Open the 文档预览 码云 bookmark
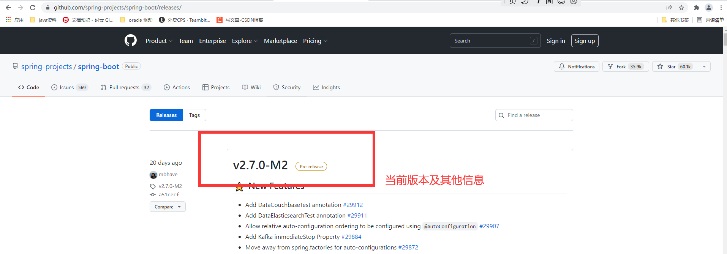The height and width of the screenshot is (254, 727). pos(88,20)
